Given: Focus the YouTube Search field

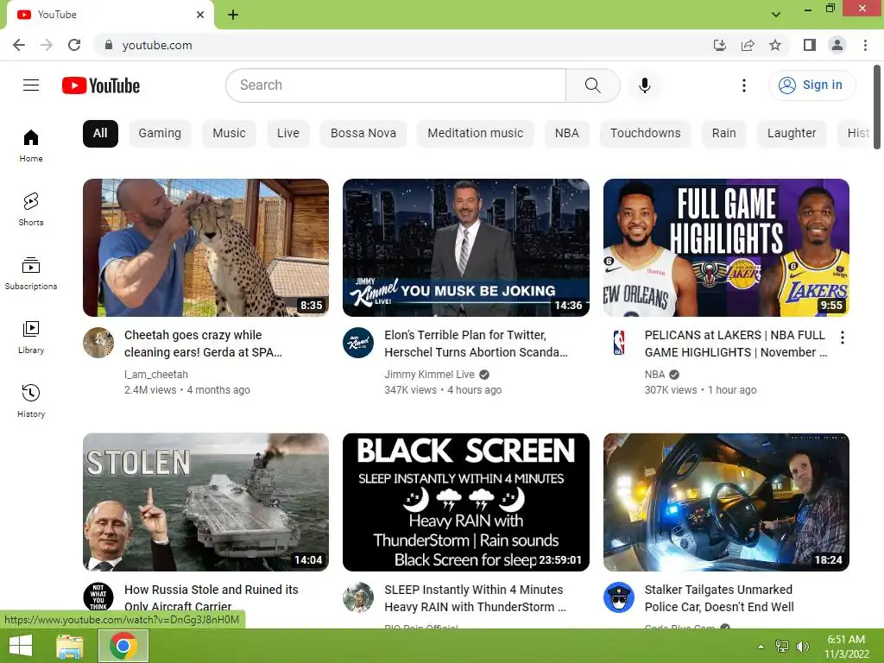Looking at the screenshot, I should tap(395, 85).
